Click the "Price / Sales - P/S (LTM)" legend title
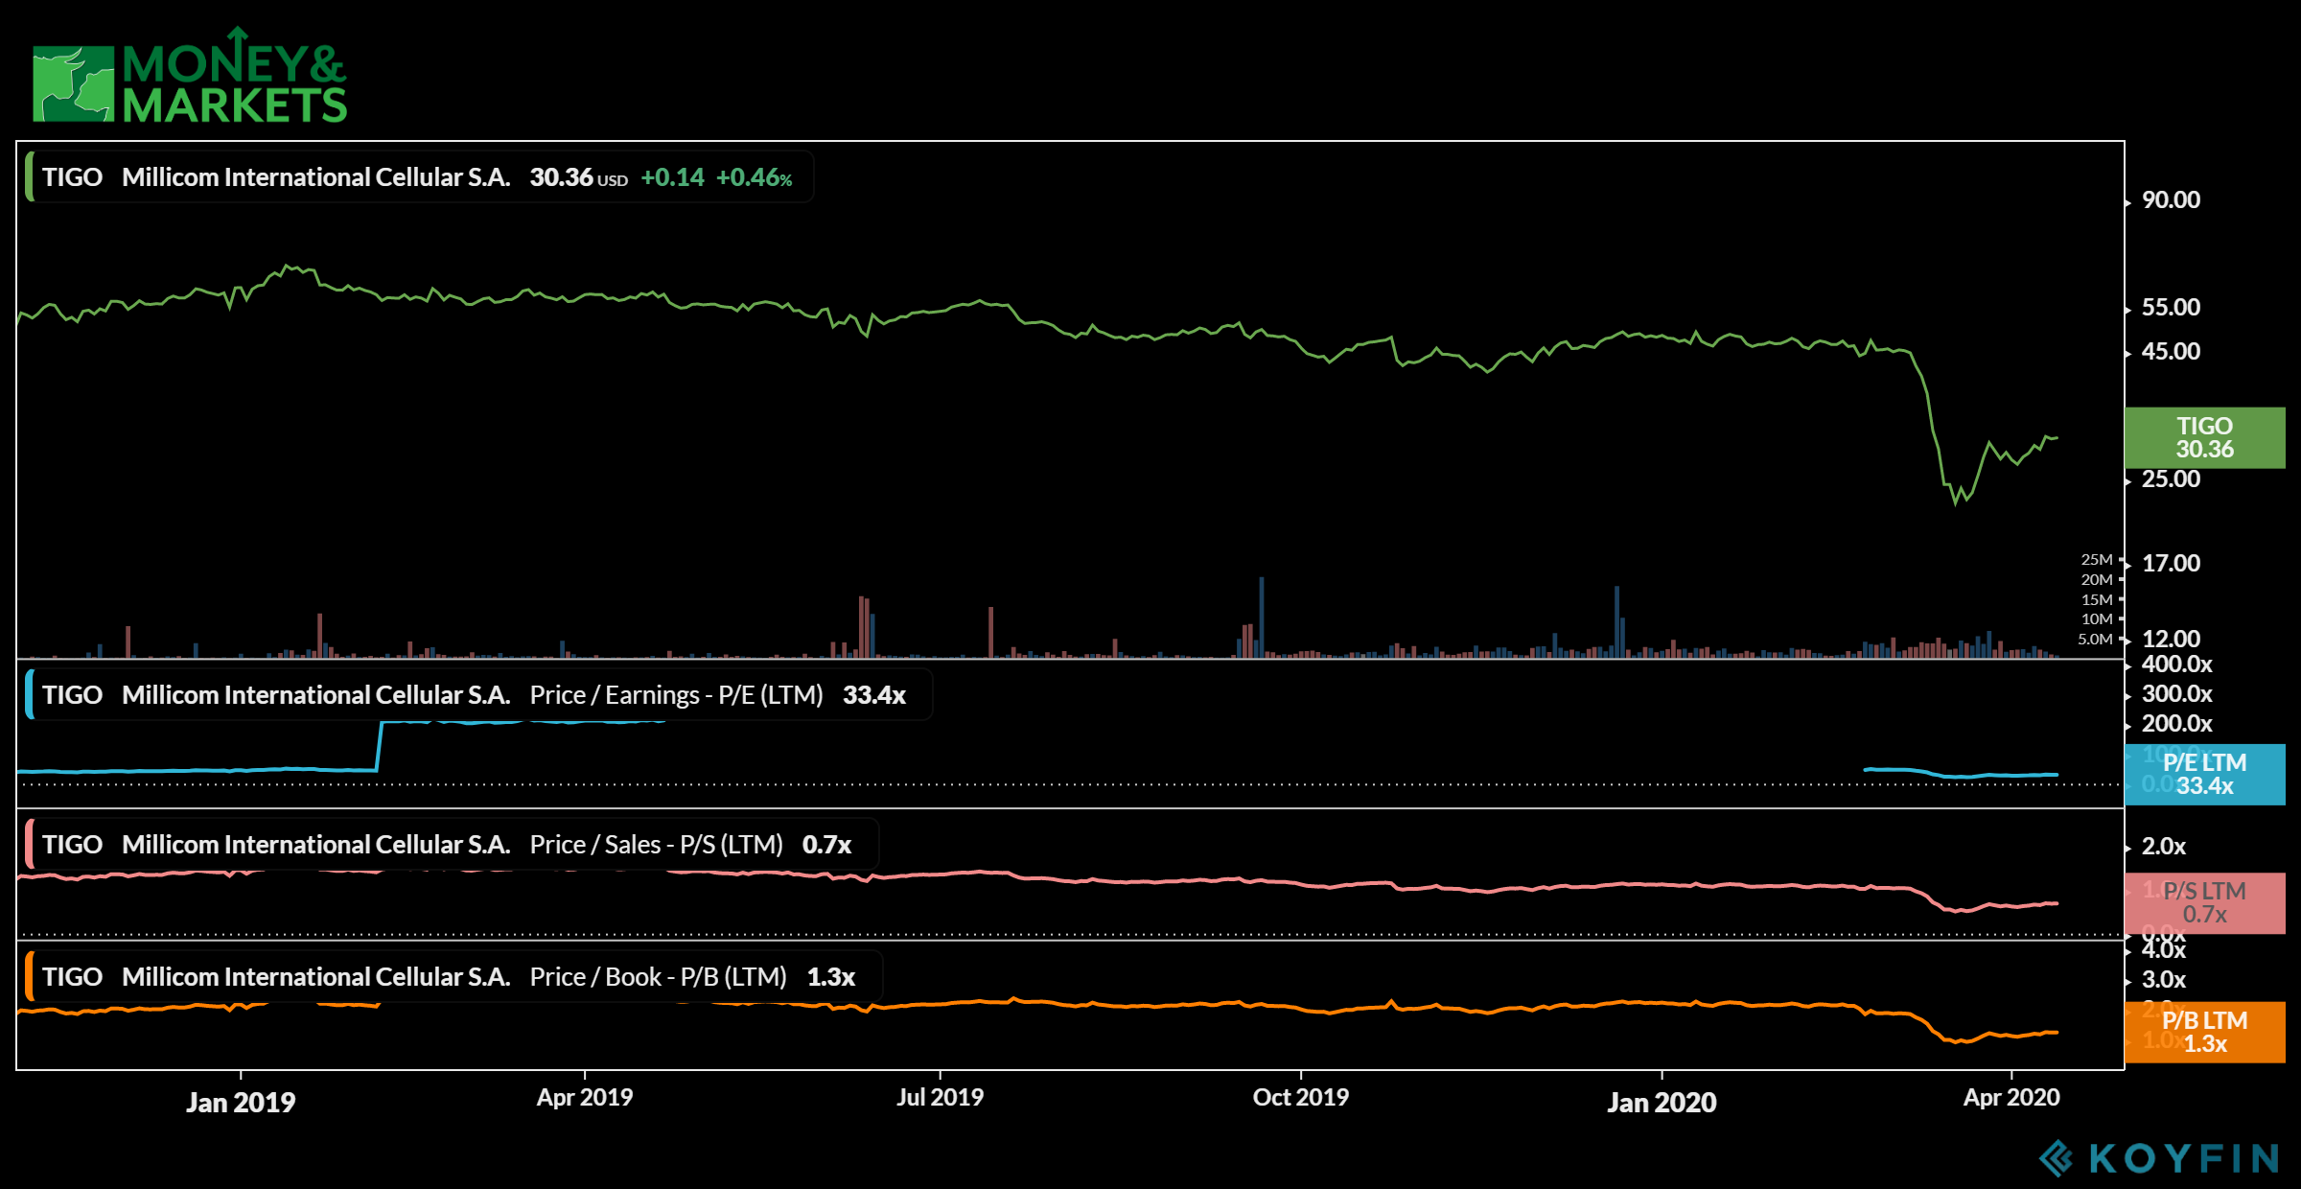Screen dimensions: 2301x1189 [657, 845]
